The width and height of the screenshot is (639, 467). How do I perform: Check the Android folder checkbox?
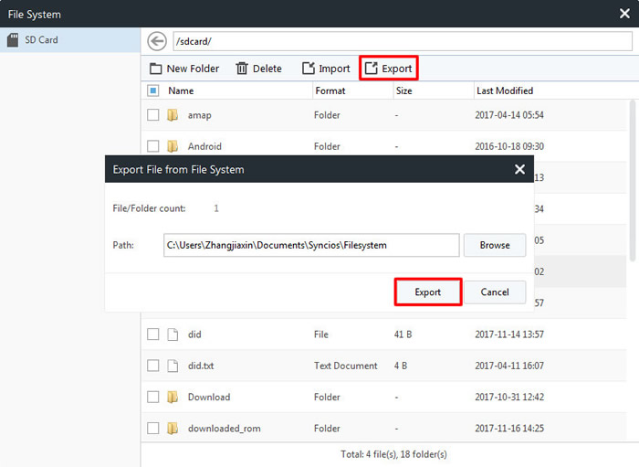[x=153, y=146]
